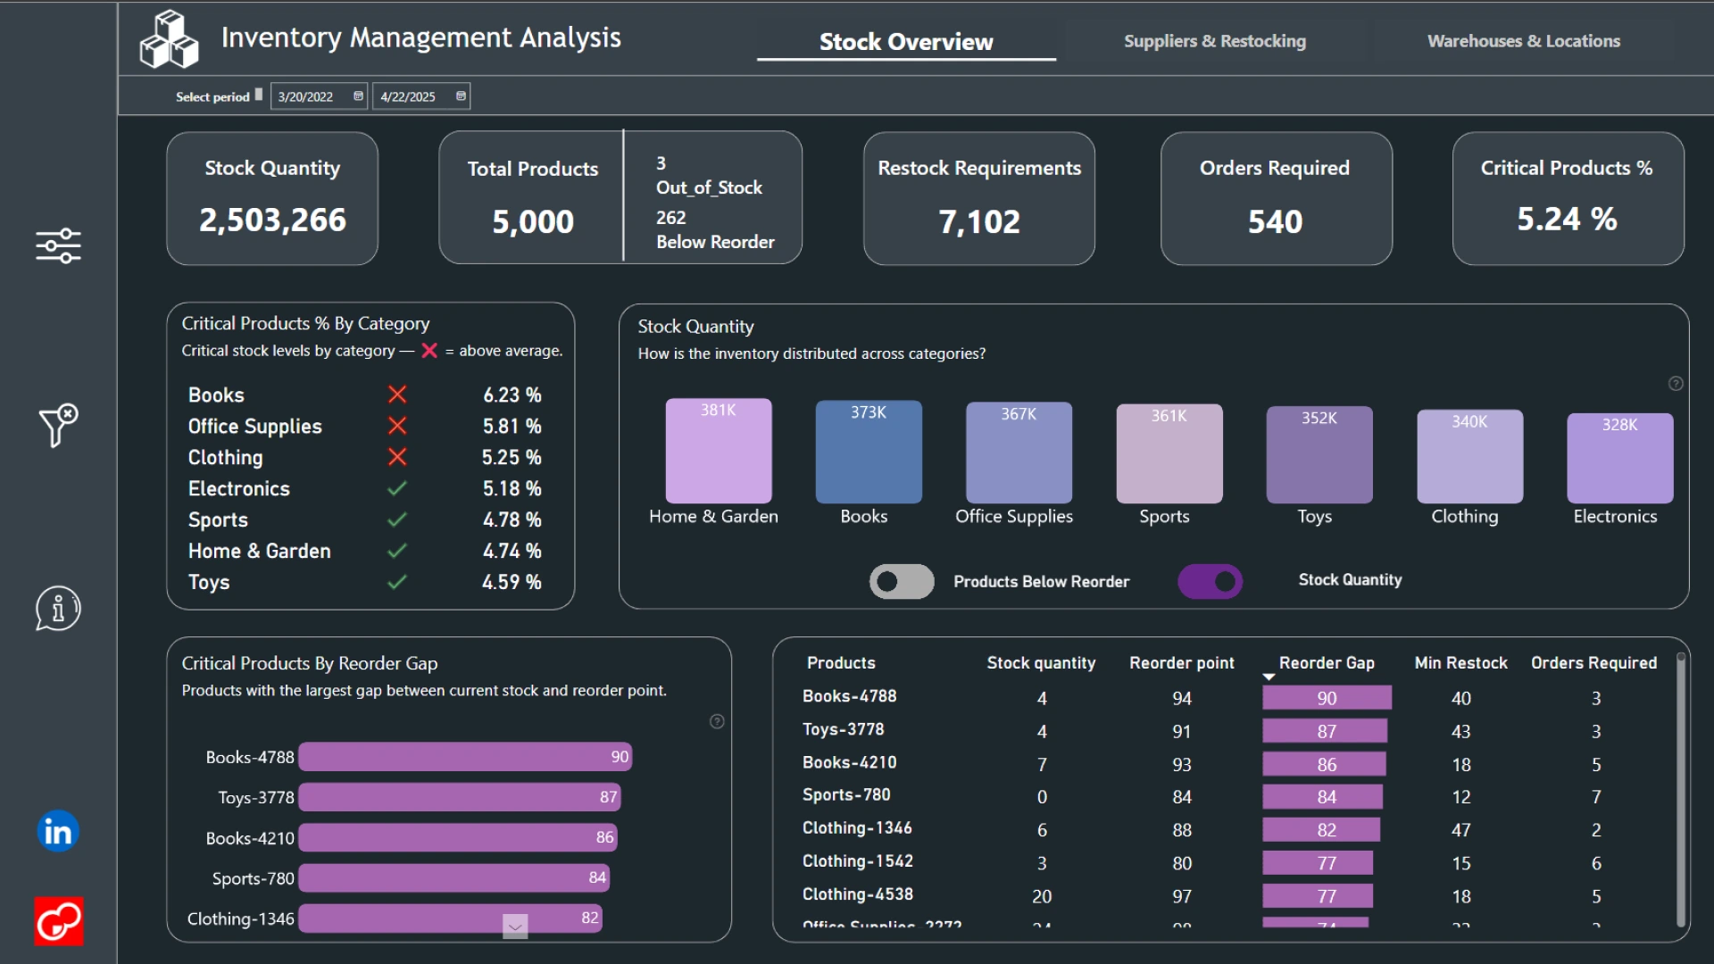Switch off the Stock Quantity toggle
The width and height of the screenshot is (1714, 964).
(1210, 582)
